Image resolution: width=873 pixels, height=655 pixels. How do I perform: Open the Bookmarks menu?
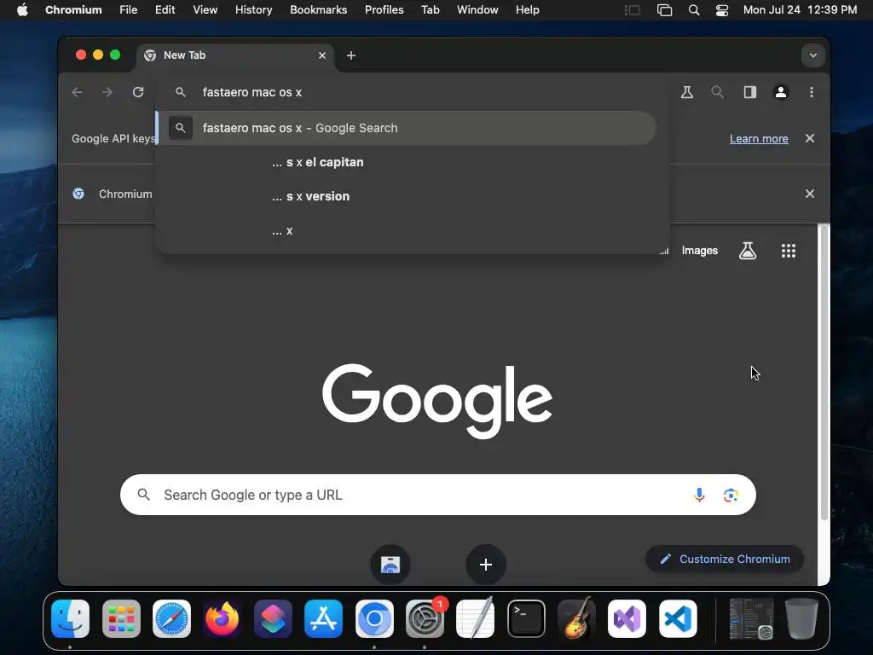coord(319,10)
